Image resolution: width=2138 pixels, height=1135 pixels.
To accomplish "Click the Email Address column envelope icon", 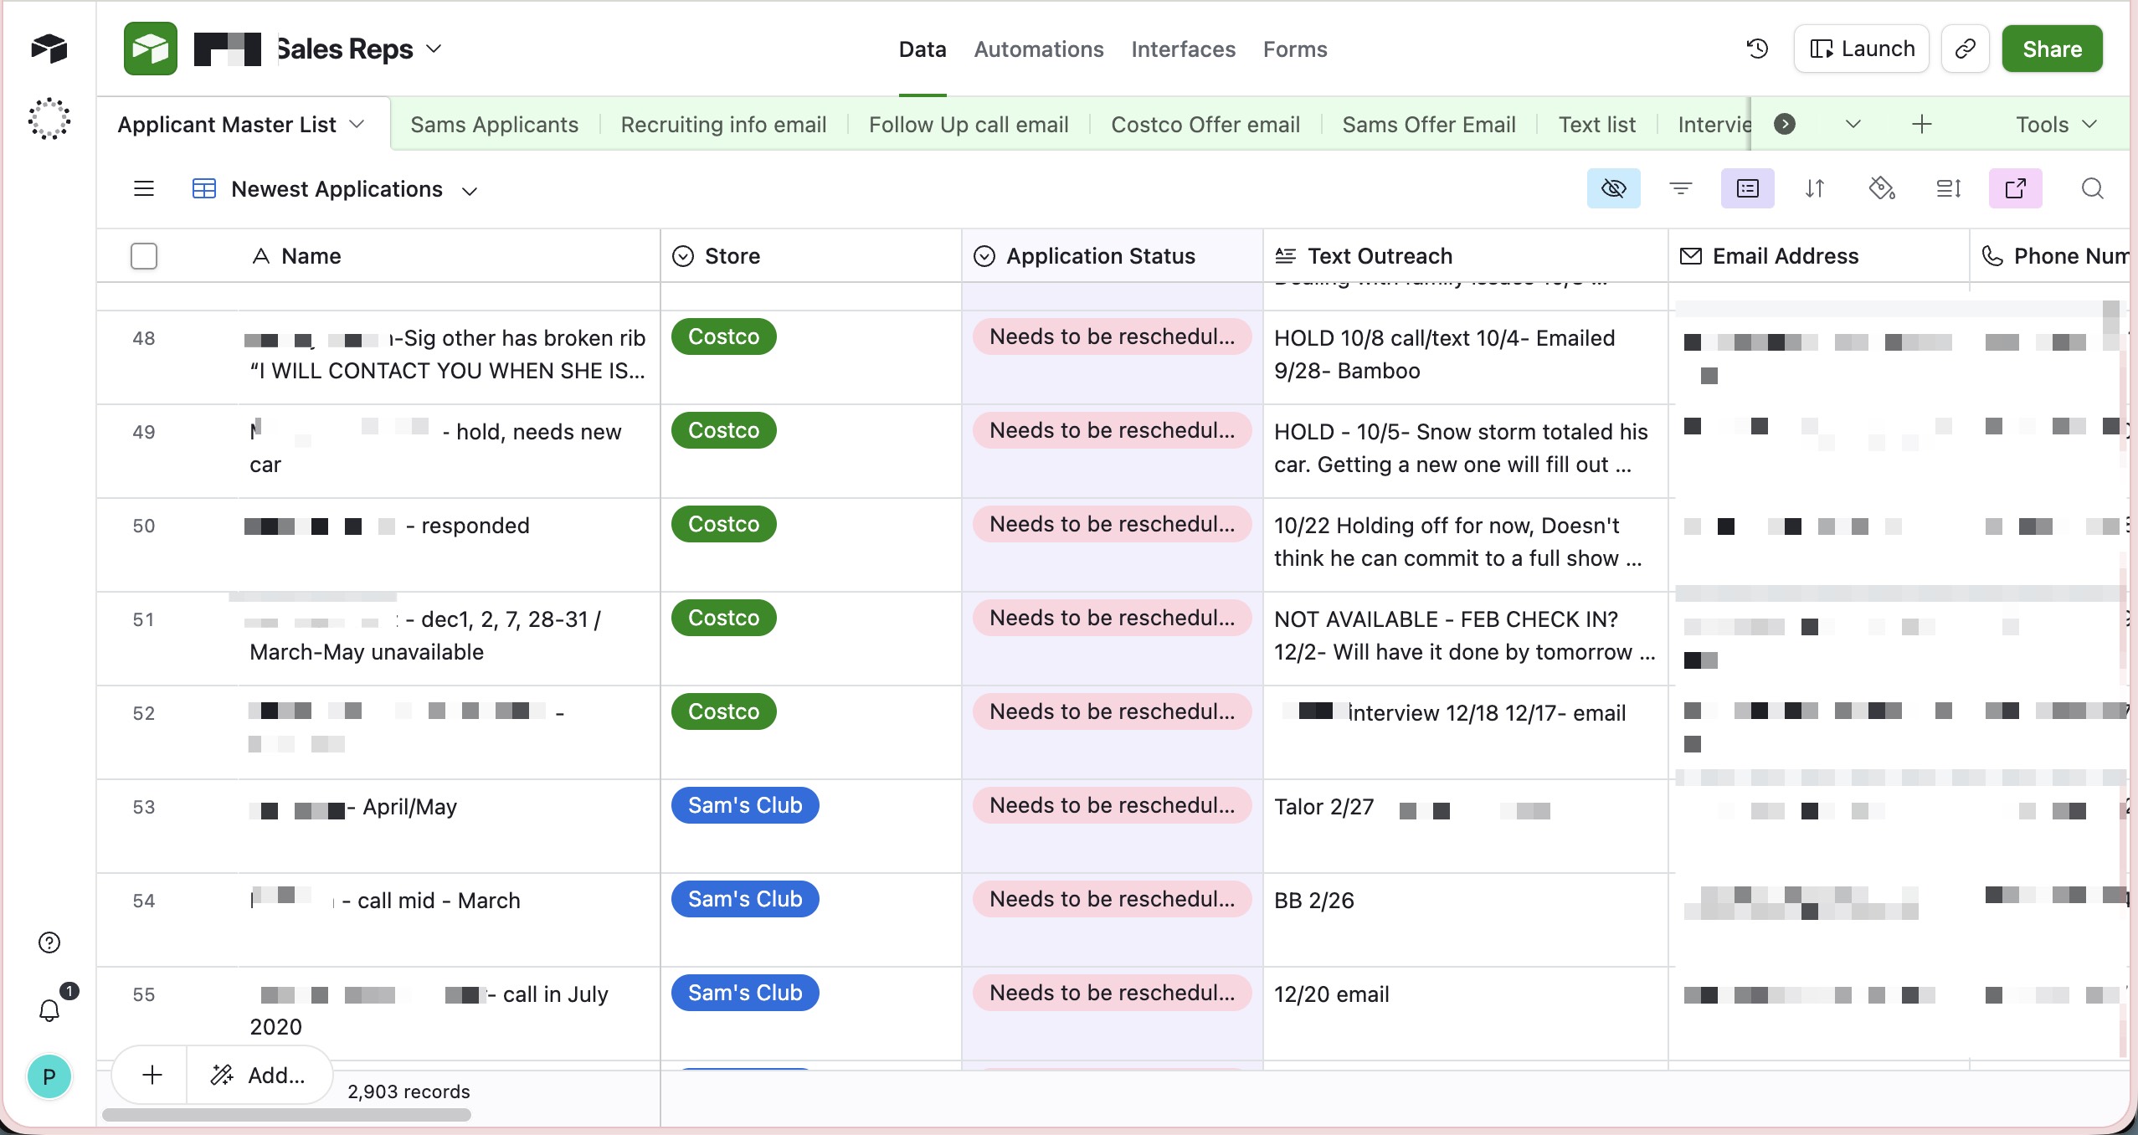I will tap(1691, 256).
